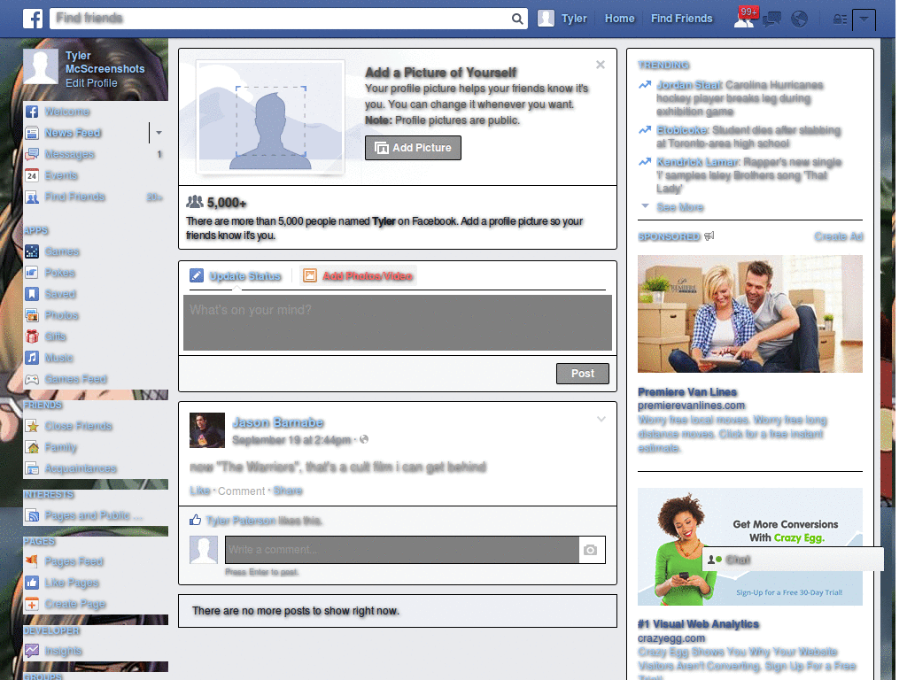
Task: Open the Kendrick Lamar trending topic
Action: (698, 162)
